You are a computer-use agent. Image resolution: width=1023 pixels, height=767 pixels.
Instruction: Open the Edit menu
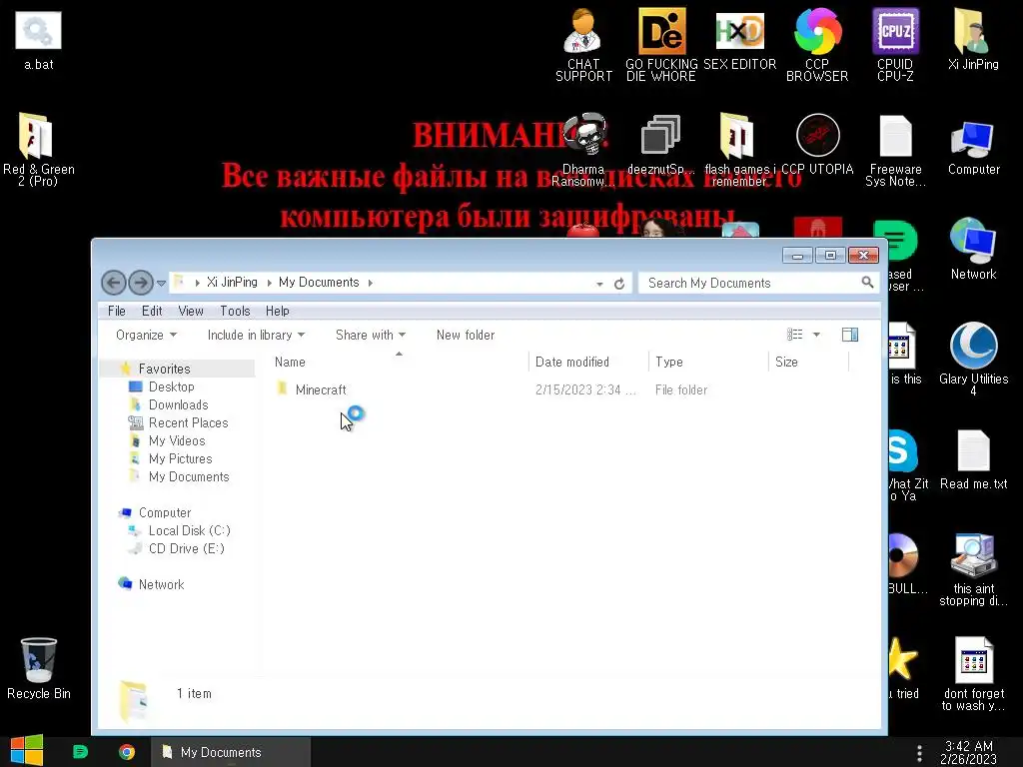click(x=152, y=312)
